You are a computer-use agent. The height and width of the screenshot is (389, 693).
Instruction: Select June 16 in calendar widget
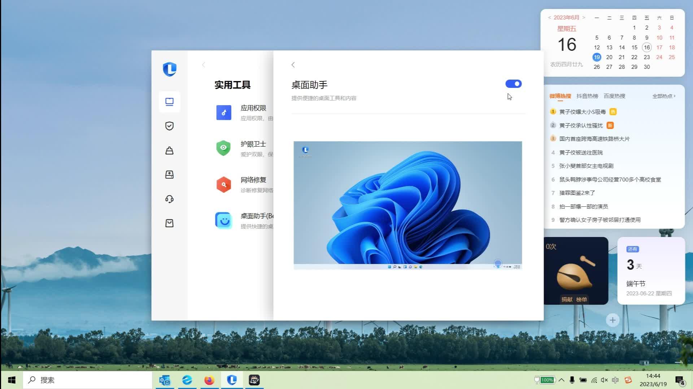coord(647,48)
